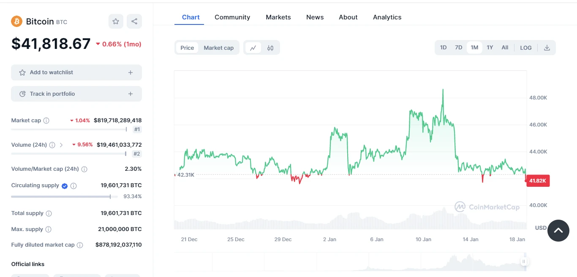
Task: Click the Bitcoin logo icon
Action: pos(16,21)
